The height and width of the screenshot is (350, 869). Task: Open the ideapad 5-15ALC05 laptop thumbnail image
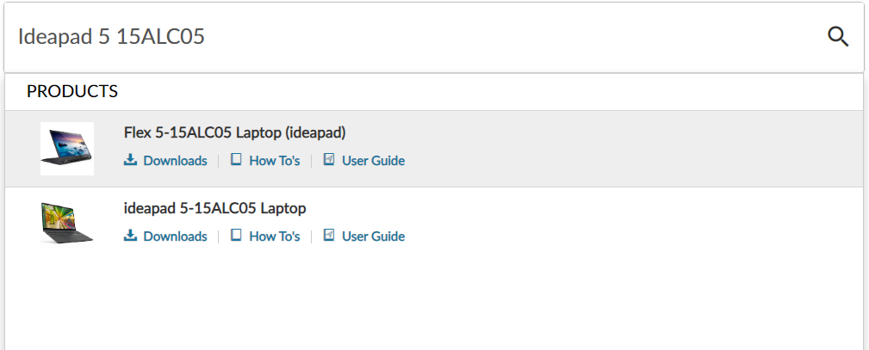tap(67, 223)
